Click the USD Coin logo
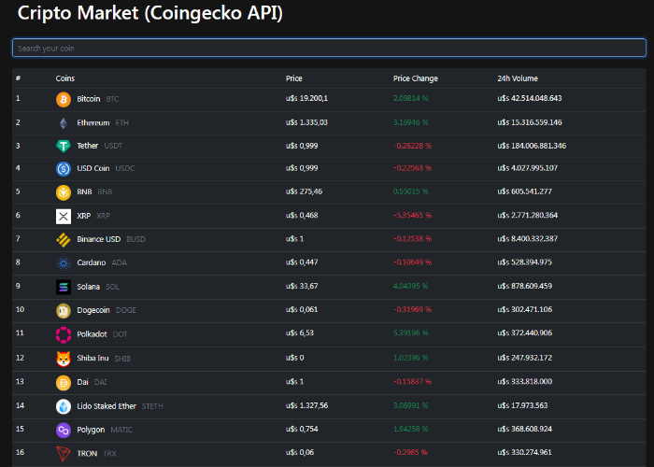Viewport: 654px width, 467px height. coord(64,169)
